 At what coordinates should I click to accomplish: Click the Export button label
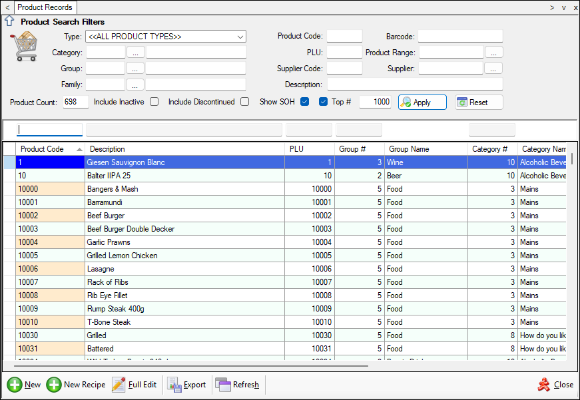pyautogui.click(x=194, y=385)
